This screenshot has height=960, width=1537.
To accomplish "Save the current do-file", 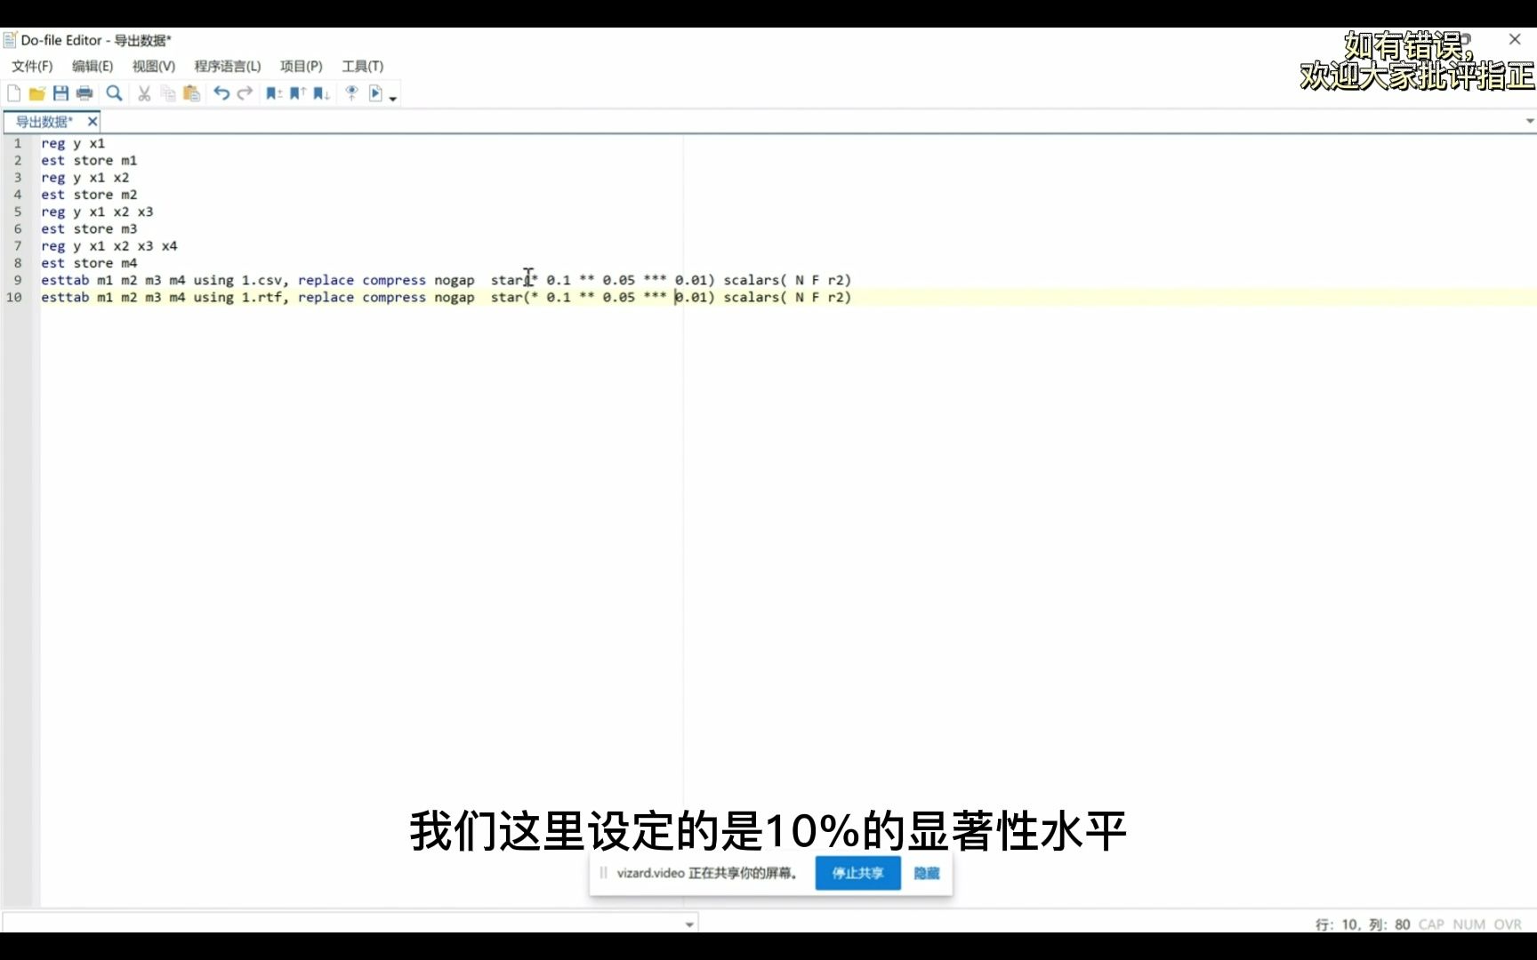I will (60, 92).
